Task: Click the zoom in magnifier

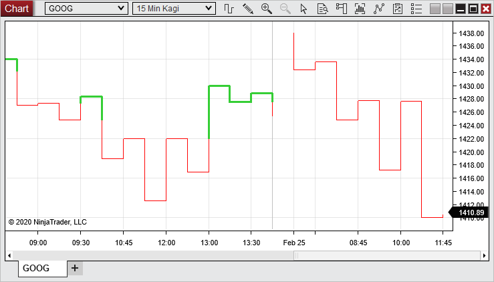Action: point(267,9)
